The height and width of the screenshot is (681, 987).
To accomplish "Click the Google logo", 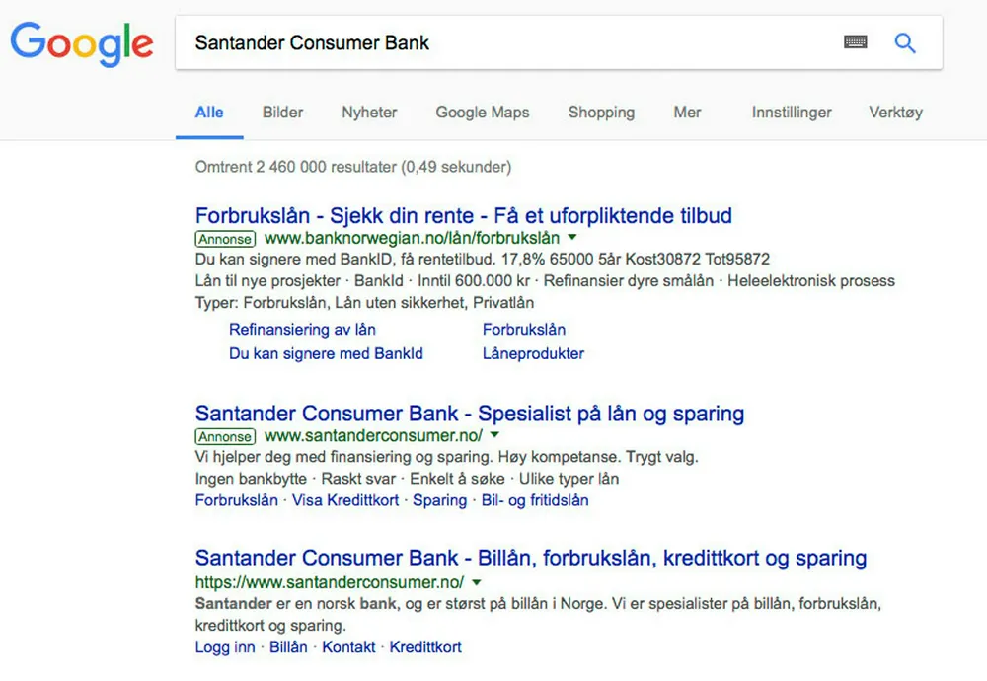I will [82, 44].
